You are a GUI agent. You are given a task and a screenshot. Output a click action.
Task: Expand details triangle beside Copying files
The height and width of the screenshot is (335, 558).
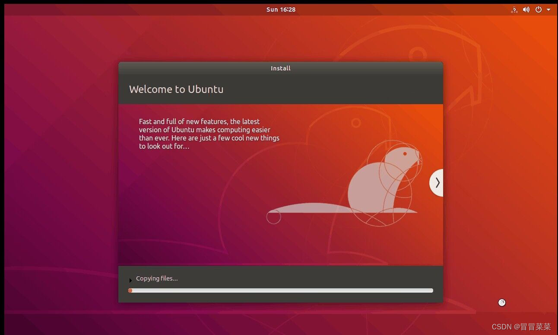click(130, 281)
